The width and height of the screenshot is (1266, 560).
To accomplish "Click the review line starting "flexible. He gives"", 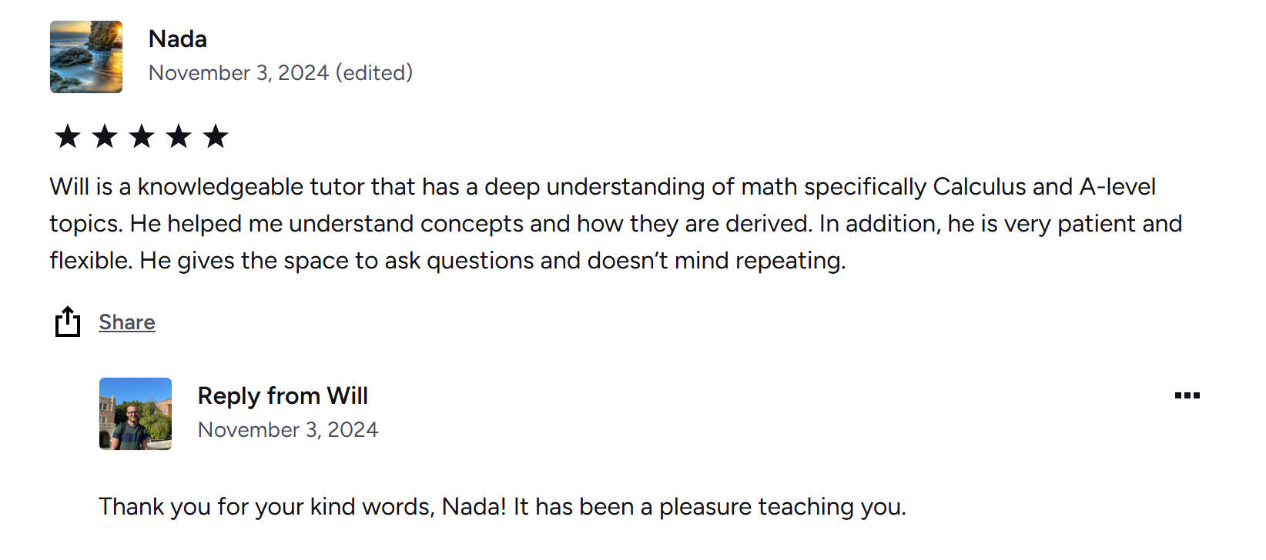I will coord(447,261).
